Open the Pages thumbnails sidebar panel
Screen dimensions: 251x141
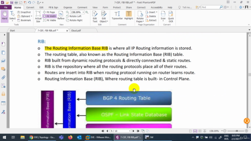coord(4,52)
